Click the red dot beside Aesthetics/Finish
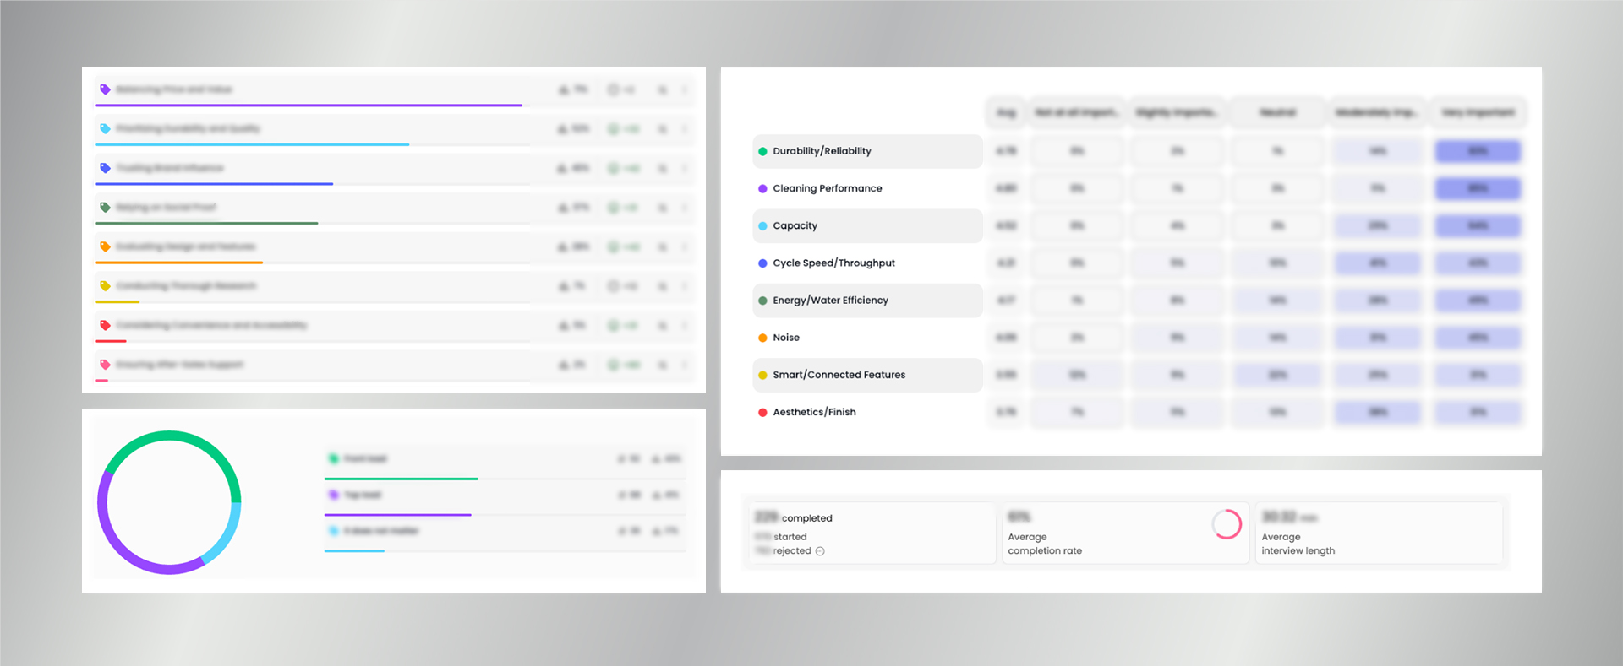Image resolution: width=1623 pixels, height=666 pixels. 762,412
